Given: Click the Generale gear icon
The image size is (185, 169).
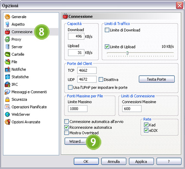Looking at the screenshot, I should [x=7, y=17].
